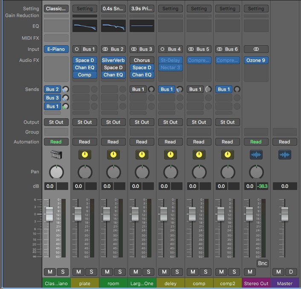
Task: Open the EQ thumbnail on plate channel
Action: [85, 26]
